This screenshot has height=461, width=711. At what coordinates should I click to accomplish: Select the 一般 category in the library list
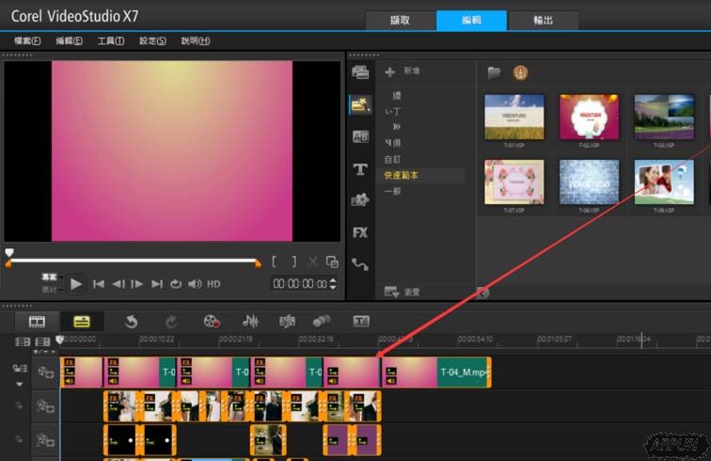pos(391,191)
